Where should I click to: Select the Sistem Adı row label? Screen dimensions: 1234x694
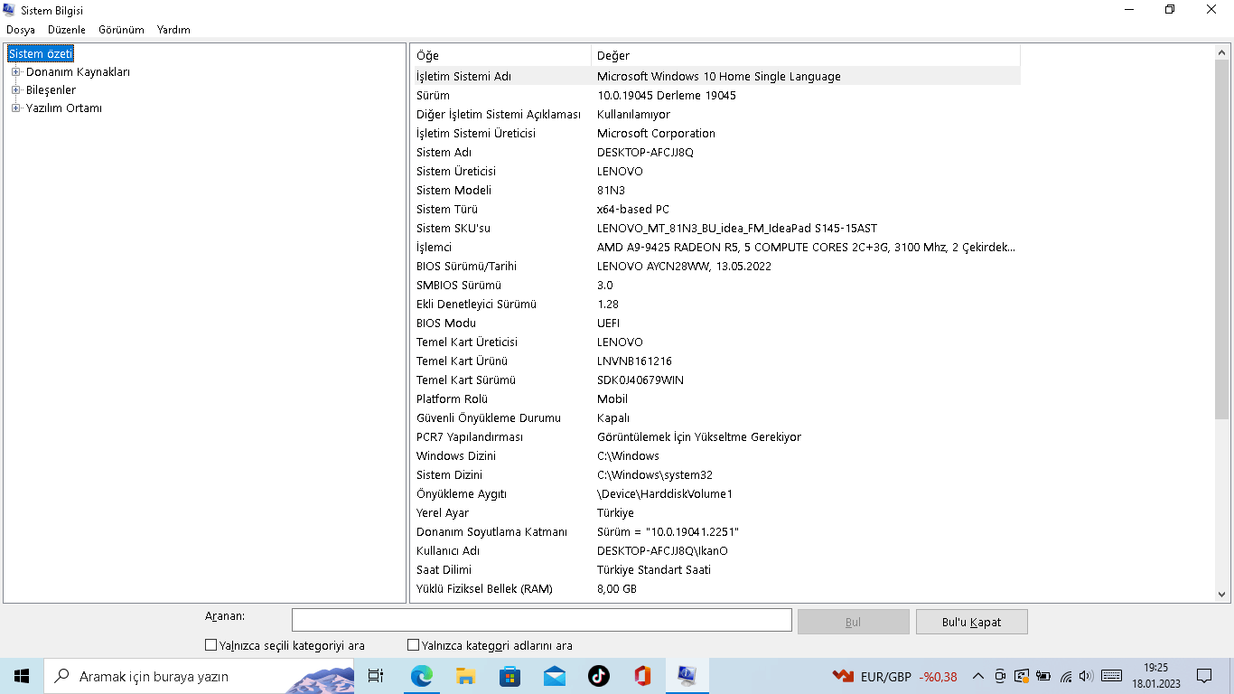[444, 153]
